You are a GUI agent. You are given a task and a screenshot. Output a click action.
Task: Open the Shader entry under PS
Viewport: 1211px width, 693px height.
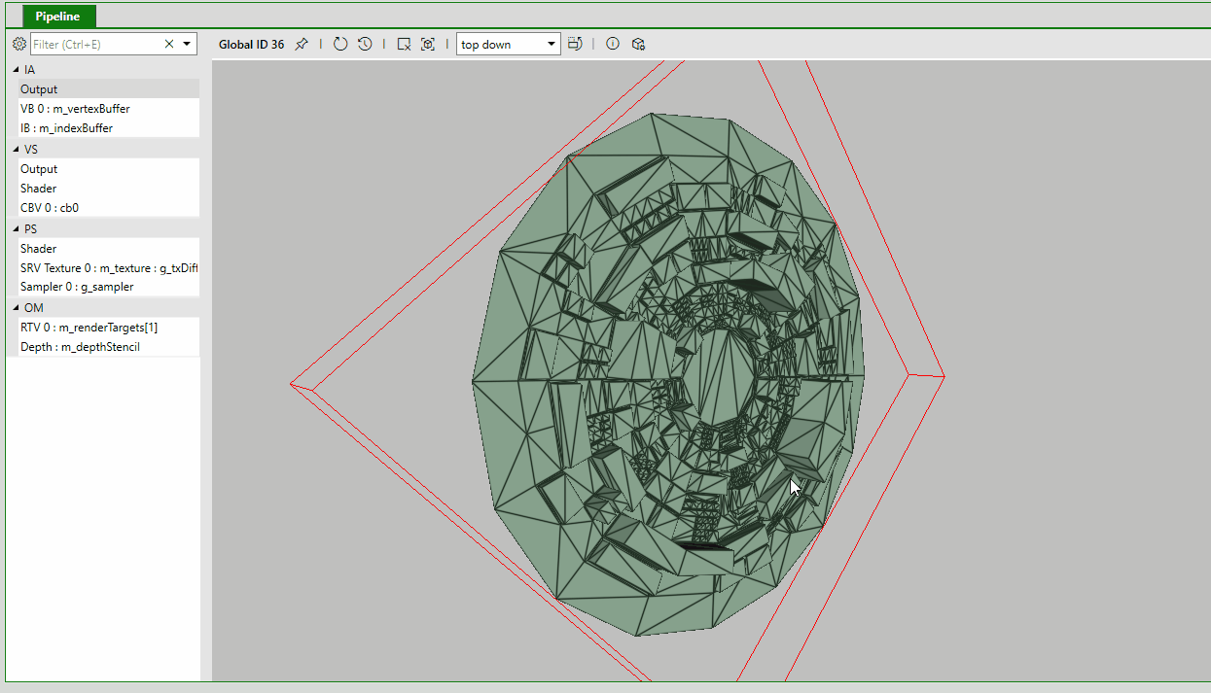[x=108, y=249]
